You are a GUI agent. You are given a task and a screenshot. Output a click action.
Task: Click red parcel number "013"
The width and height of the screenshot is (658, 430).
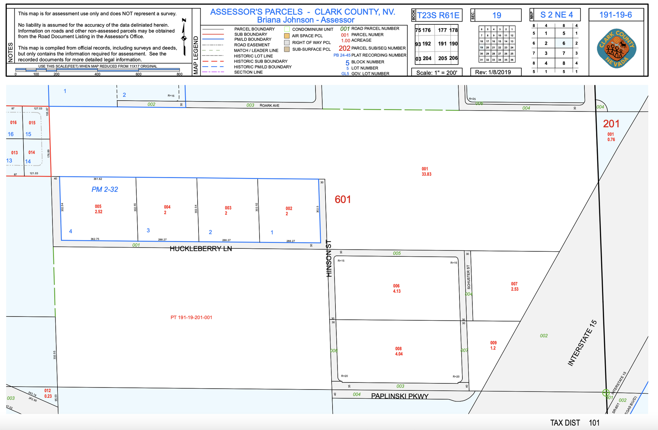[14, 153]
